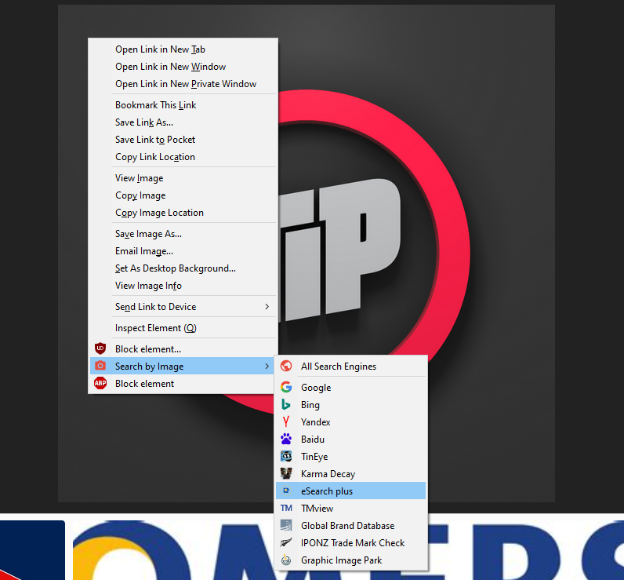
Task: Click the Karma Decay icon
Action: coord(286,473)
